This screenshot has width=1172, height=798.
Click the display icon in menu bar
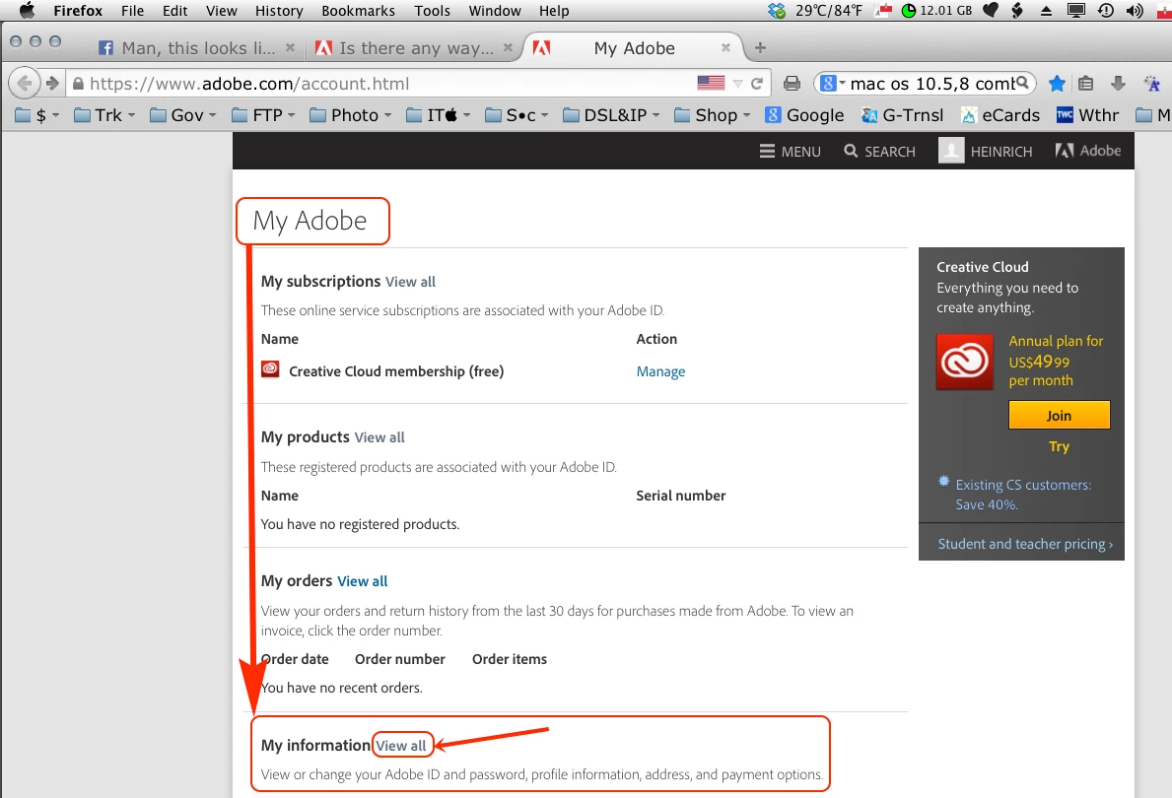coord(1075,11)
